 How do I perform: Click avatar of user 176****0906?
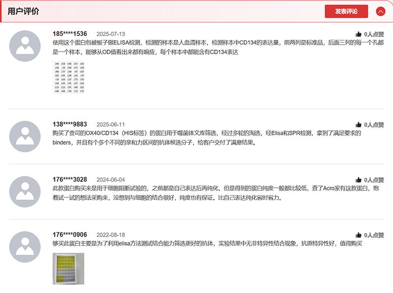point(25,247)
